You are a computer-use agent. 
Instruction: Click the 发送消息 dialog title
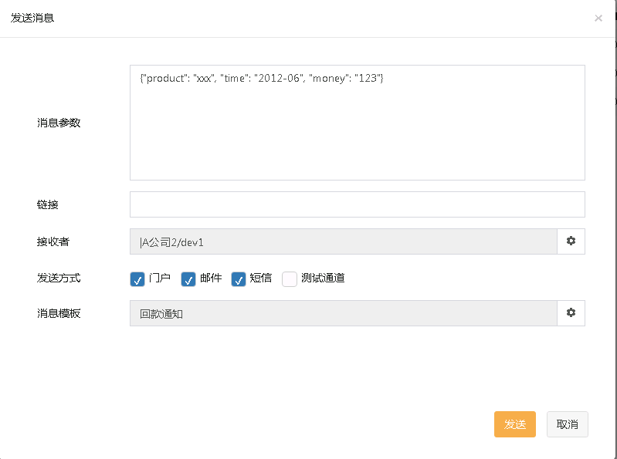point(32,18)
